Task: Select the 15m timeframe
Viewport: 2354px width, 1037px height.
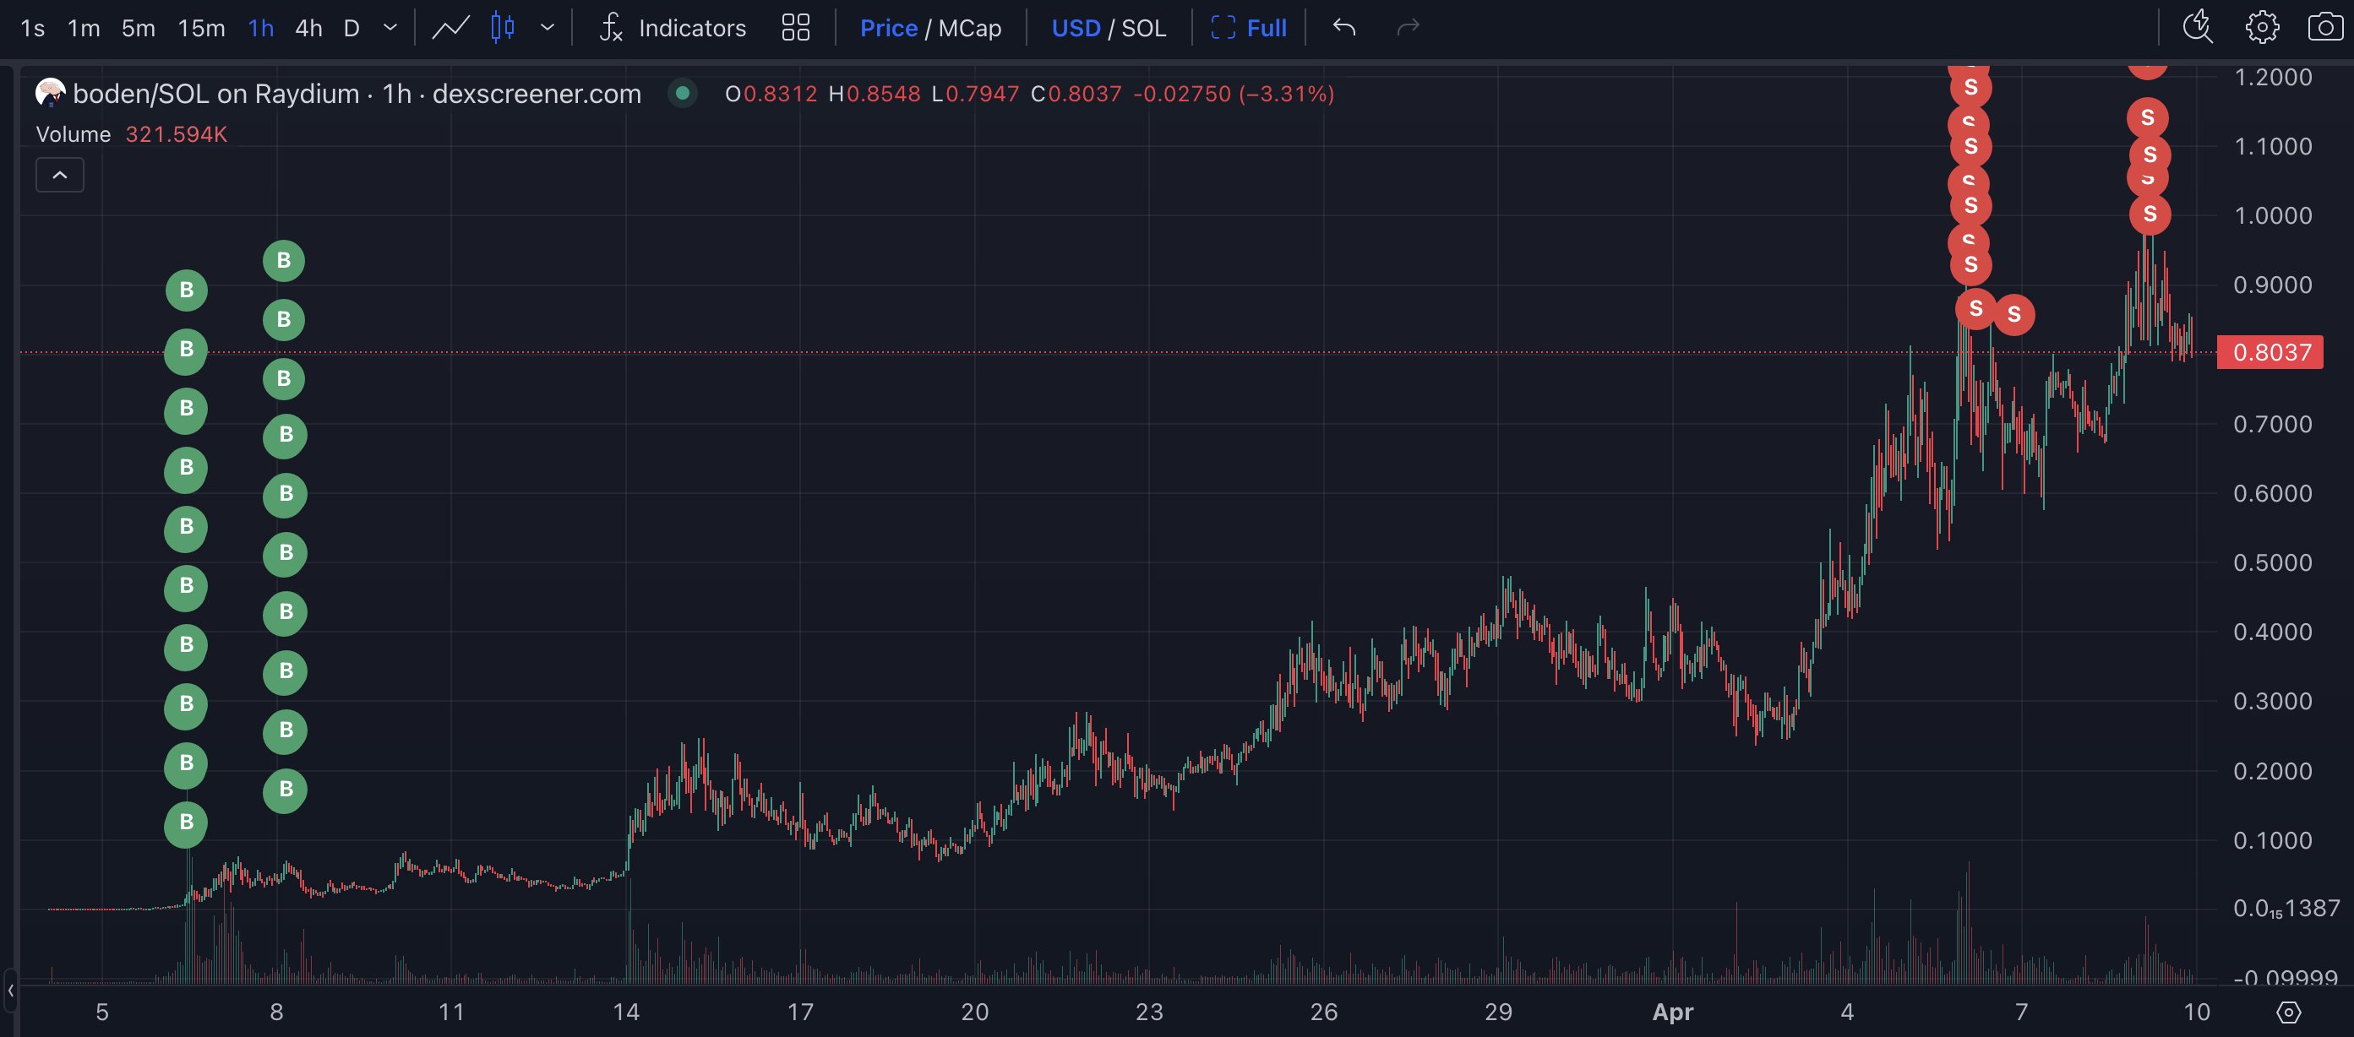Action: click(x=201, y=29)
